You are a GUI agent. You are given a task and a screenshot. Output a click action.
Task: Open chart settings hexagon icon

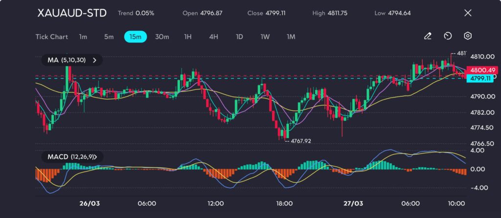tap(468, 36)
